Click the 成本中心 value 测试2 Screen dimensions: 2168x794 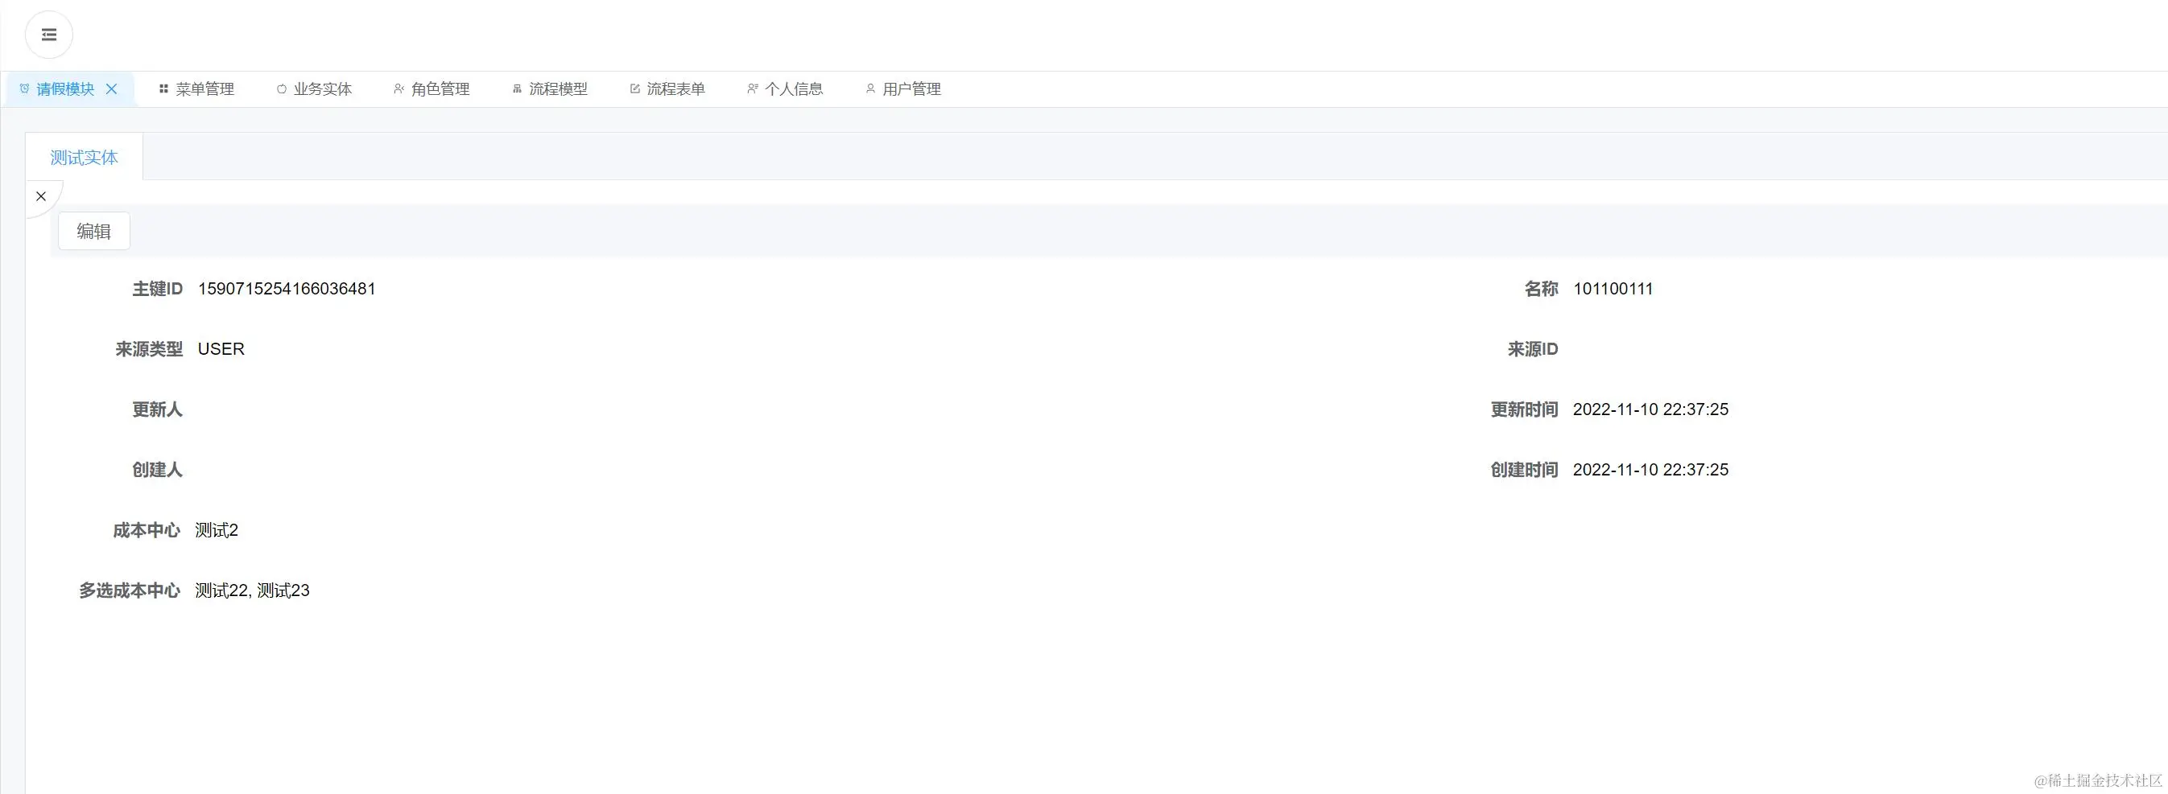pos(217,531)
